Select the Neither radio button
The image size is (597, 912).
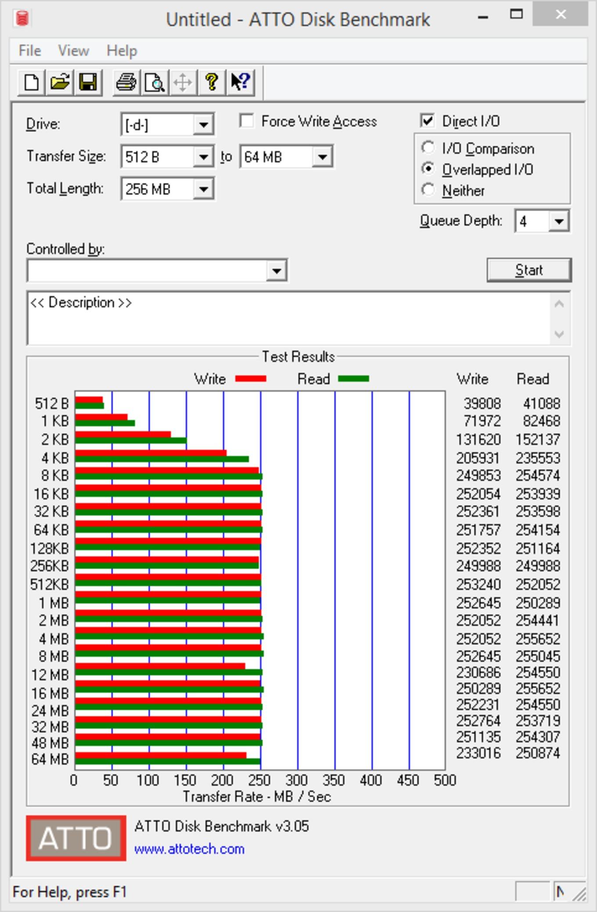click(x=428, y=190)
